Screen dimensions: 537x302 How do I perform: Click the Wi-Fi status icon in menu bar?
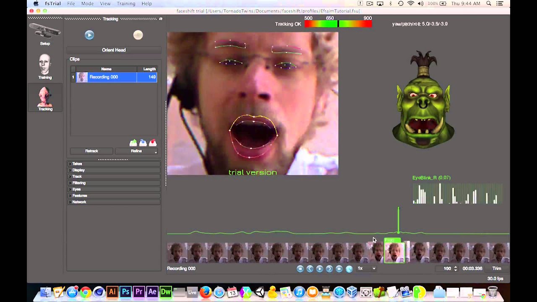pyautogui.click(x=410, y=3)
